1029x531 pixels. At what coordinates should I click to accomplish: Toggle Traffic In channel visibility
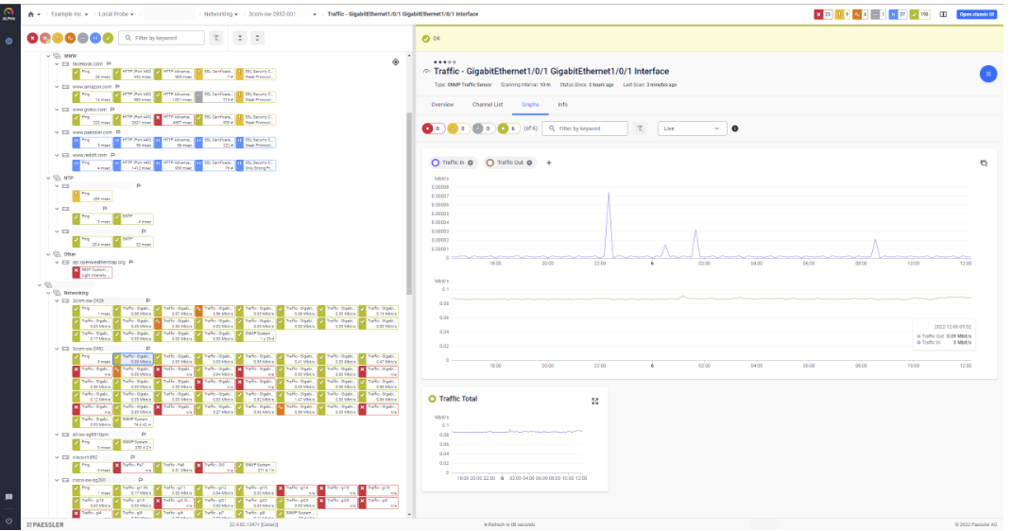453,163
